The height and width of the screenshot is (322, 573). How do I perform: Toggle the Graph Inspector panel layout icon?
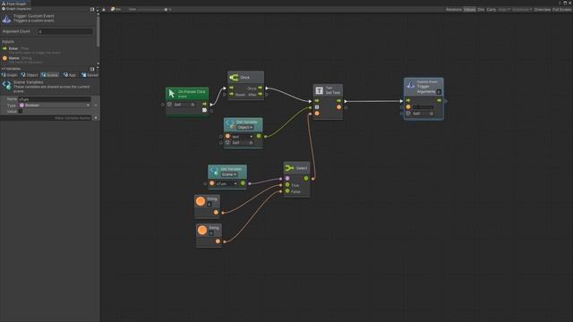point(92,9)
